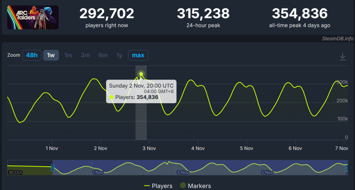Click the right navigator range handle
Viewport: 355px width, 190px height.
tap(346, 168)
